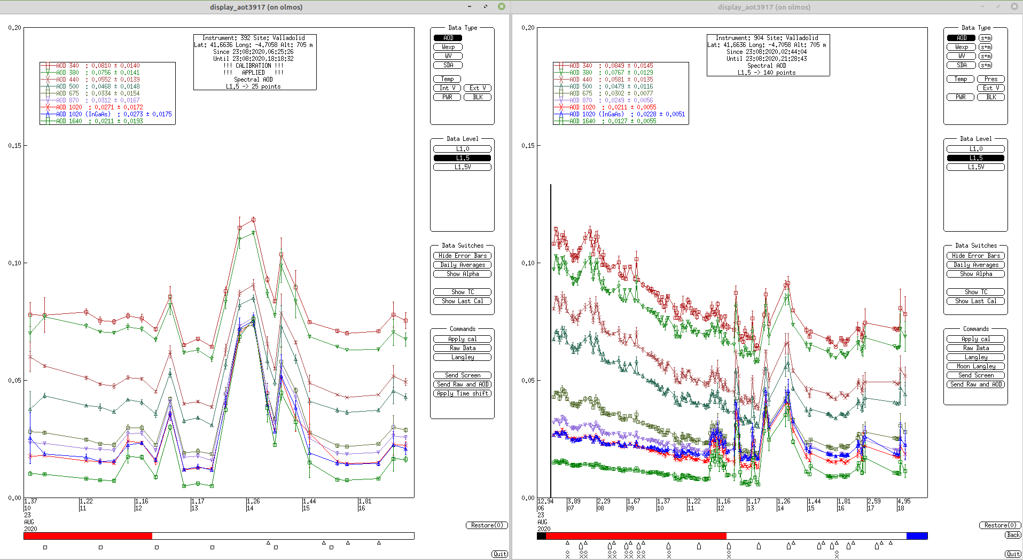This screenshot has width=1023, height=560.
Task: Select WV data type in left window
Action: (x=448, y=56)
